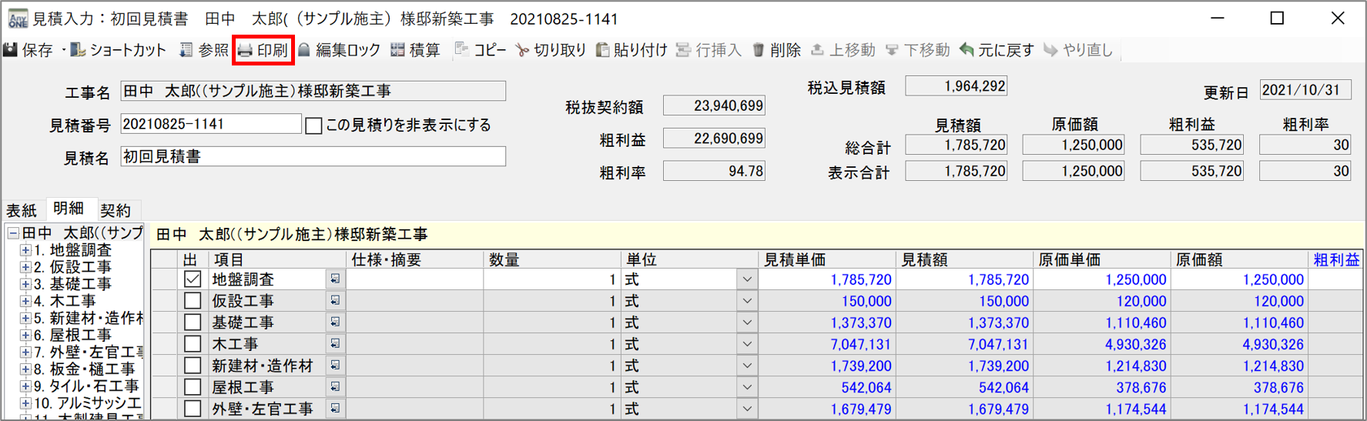Open the unit dropdown for the 地盤調査 row
1367x421 pixels.
point(746,279)
